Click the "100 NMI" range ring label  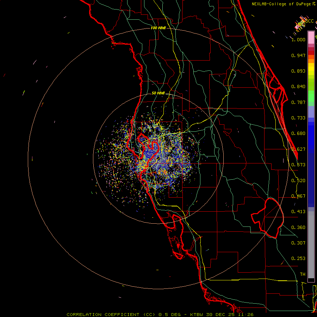[x=158, y=28]
